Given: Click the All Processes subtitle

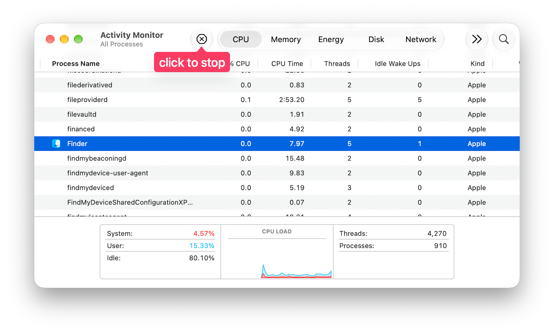Looking at the screenshot, I should (x=122, y=44).
